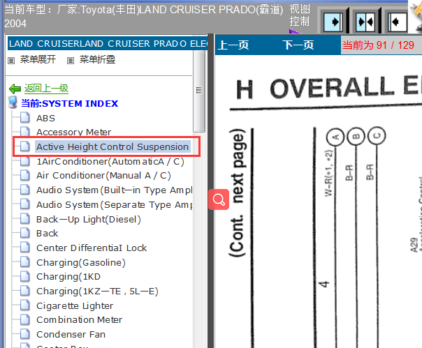Click current SYSTEM INDEX heading
The image size is (422, 348).
(x=69, y=103)
